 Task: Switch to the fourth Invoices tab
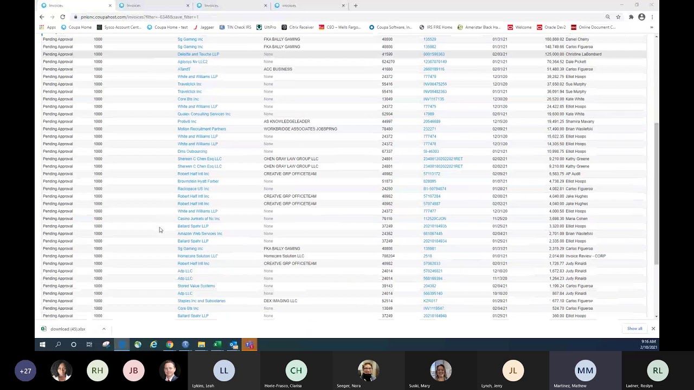coord(309,5)
